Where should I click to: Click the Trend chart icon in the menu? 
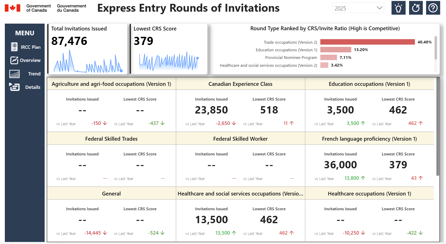(14, 74)
